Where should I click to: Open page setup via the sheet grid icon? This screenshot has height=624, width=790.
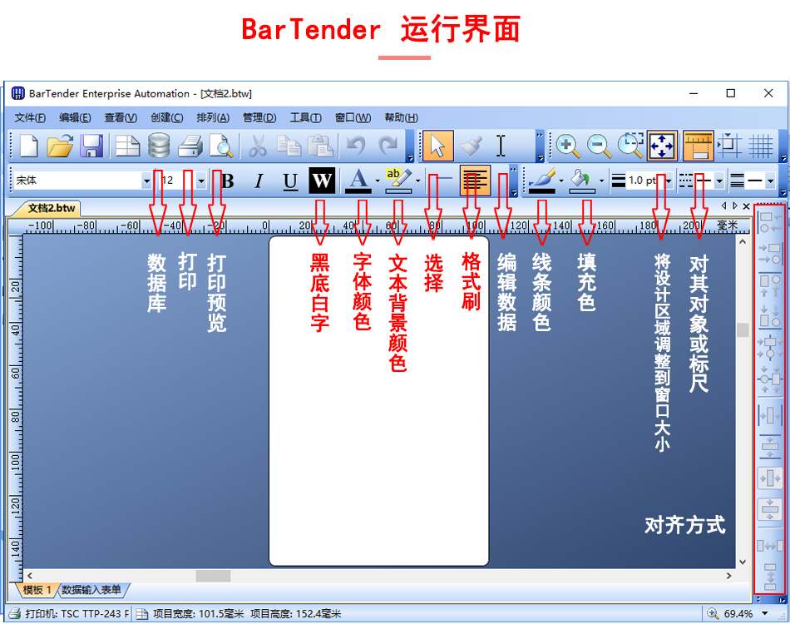click(x=127, y=146)
